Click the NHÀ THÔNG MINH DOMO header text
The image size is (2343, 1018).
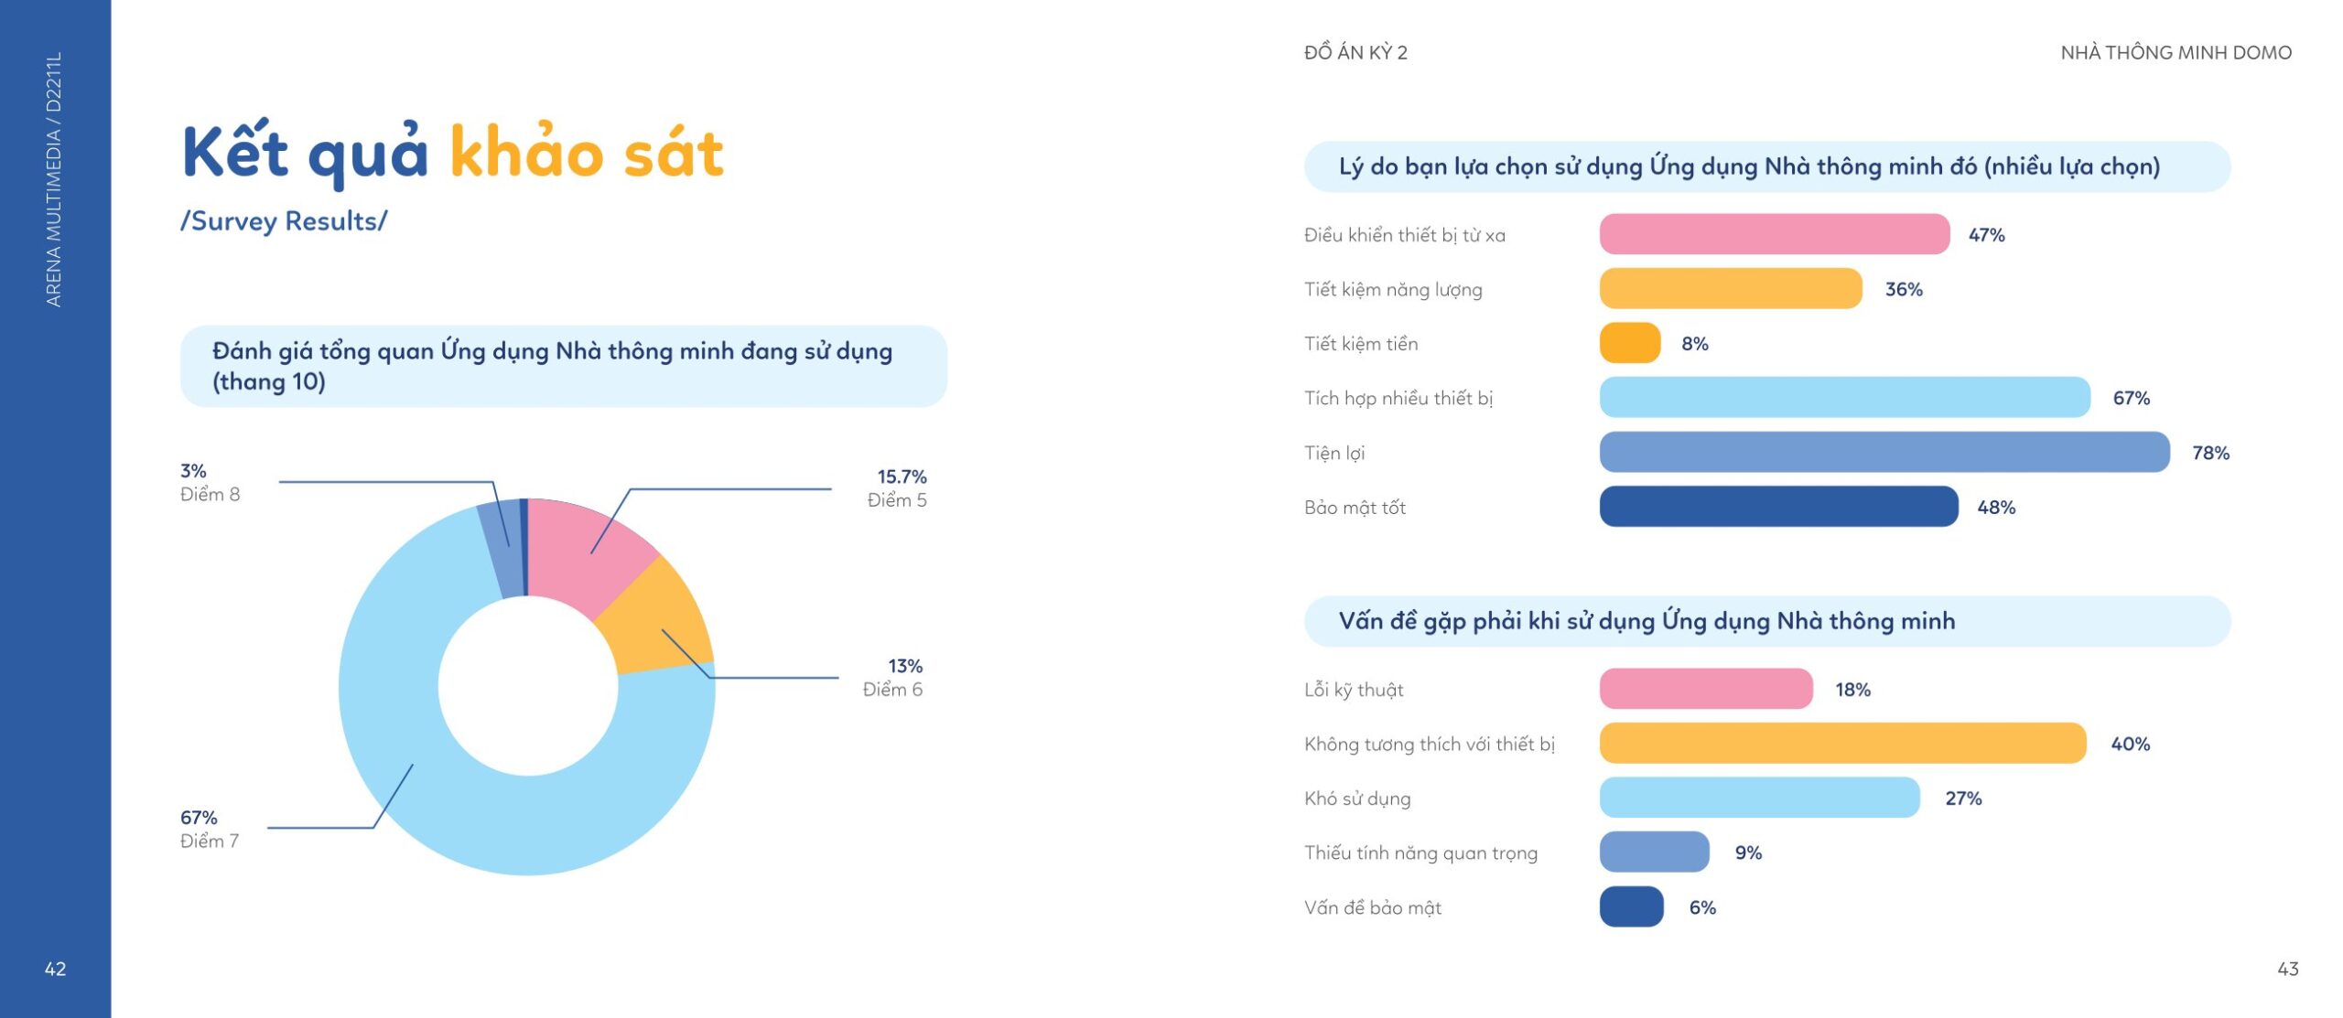(x=2176, y=52)
